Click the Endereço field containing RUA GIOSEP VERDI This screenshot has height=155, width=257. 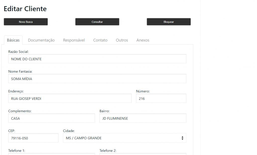click(70, 98)
